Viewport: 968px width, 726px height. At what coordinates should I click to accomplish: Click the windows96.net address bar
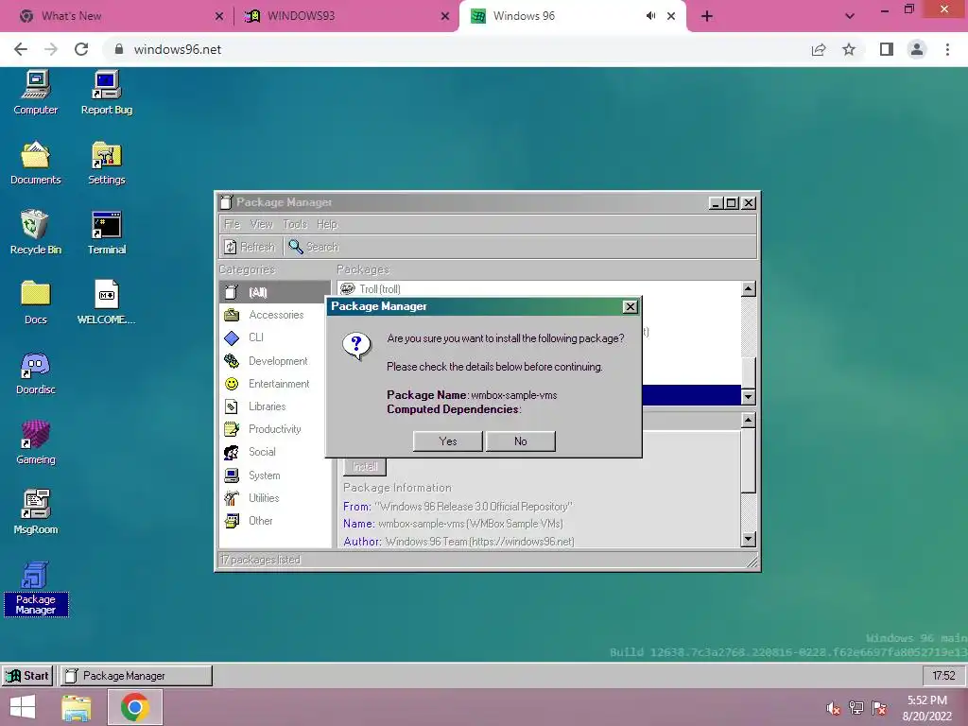tap(457, 49)
